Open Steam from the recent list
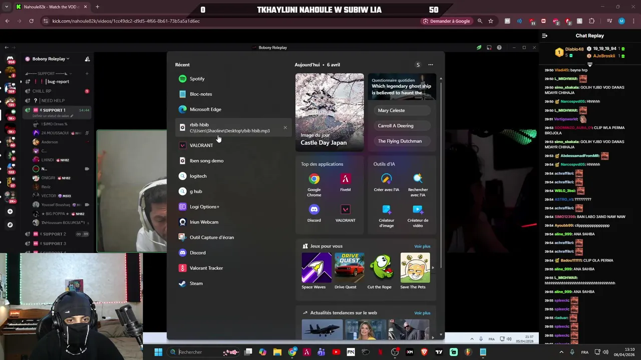The image size is (641, 360). [x=233, y=283]
